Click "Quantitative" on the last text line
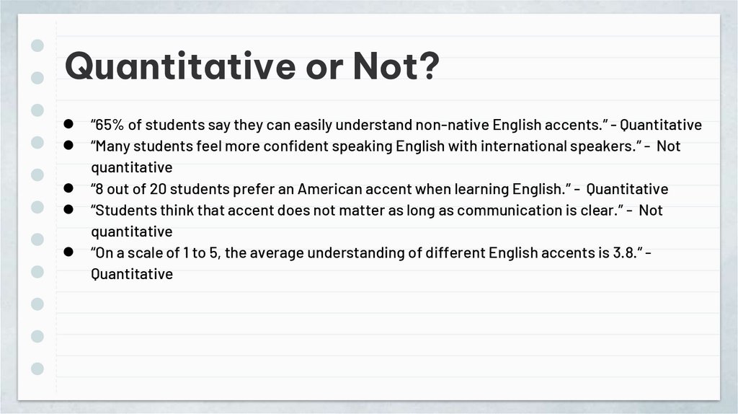The height and width of the screenshot is (414, 738). point(132,274)
